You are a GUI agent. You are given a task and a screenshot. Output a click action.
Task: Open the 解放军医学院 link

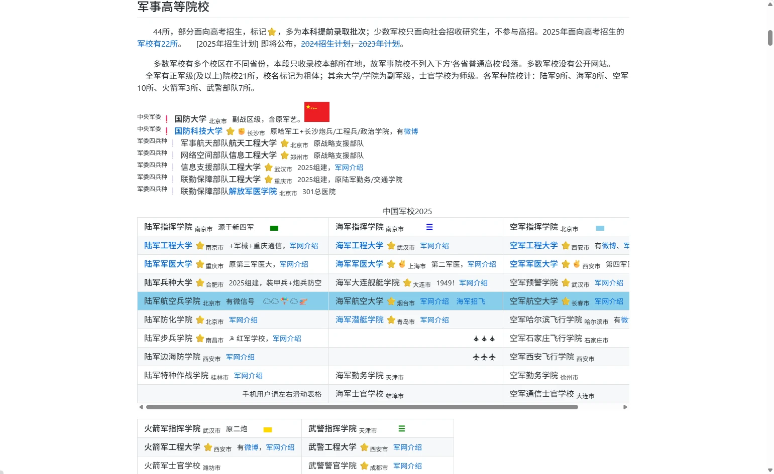(253, 192)
